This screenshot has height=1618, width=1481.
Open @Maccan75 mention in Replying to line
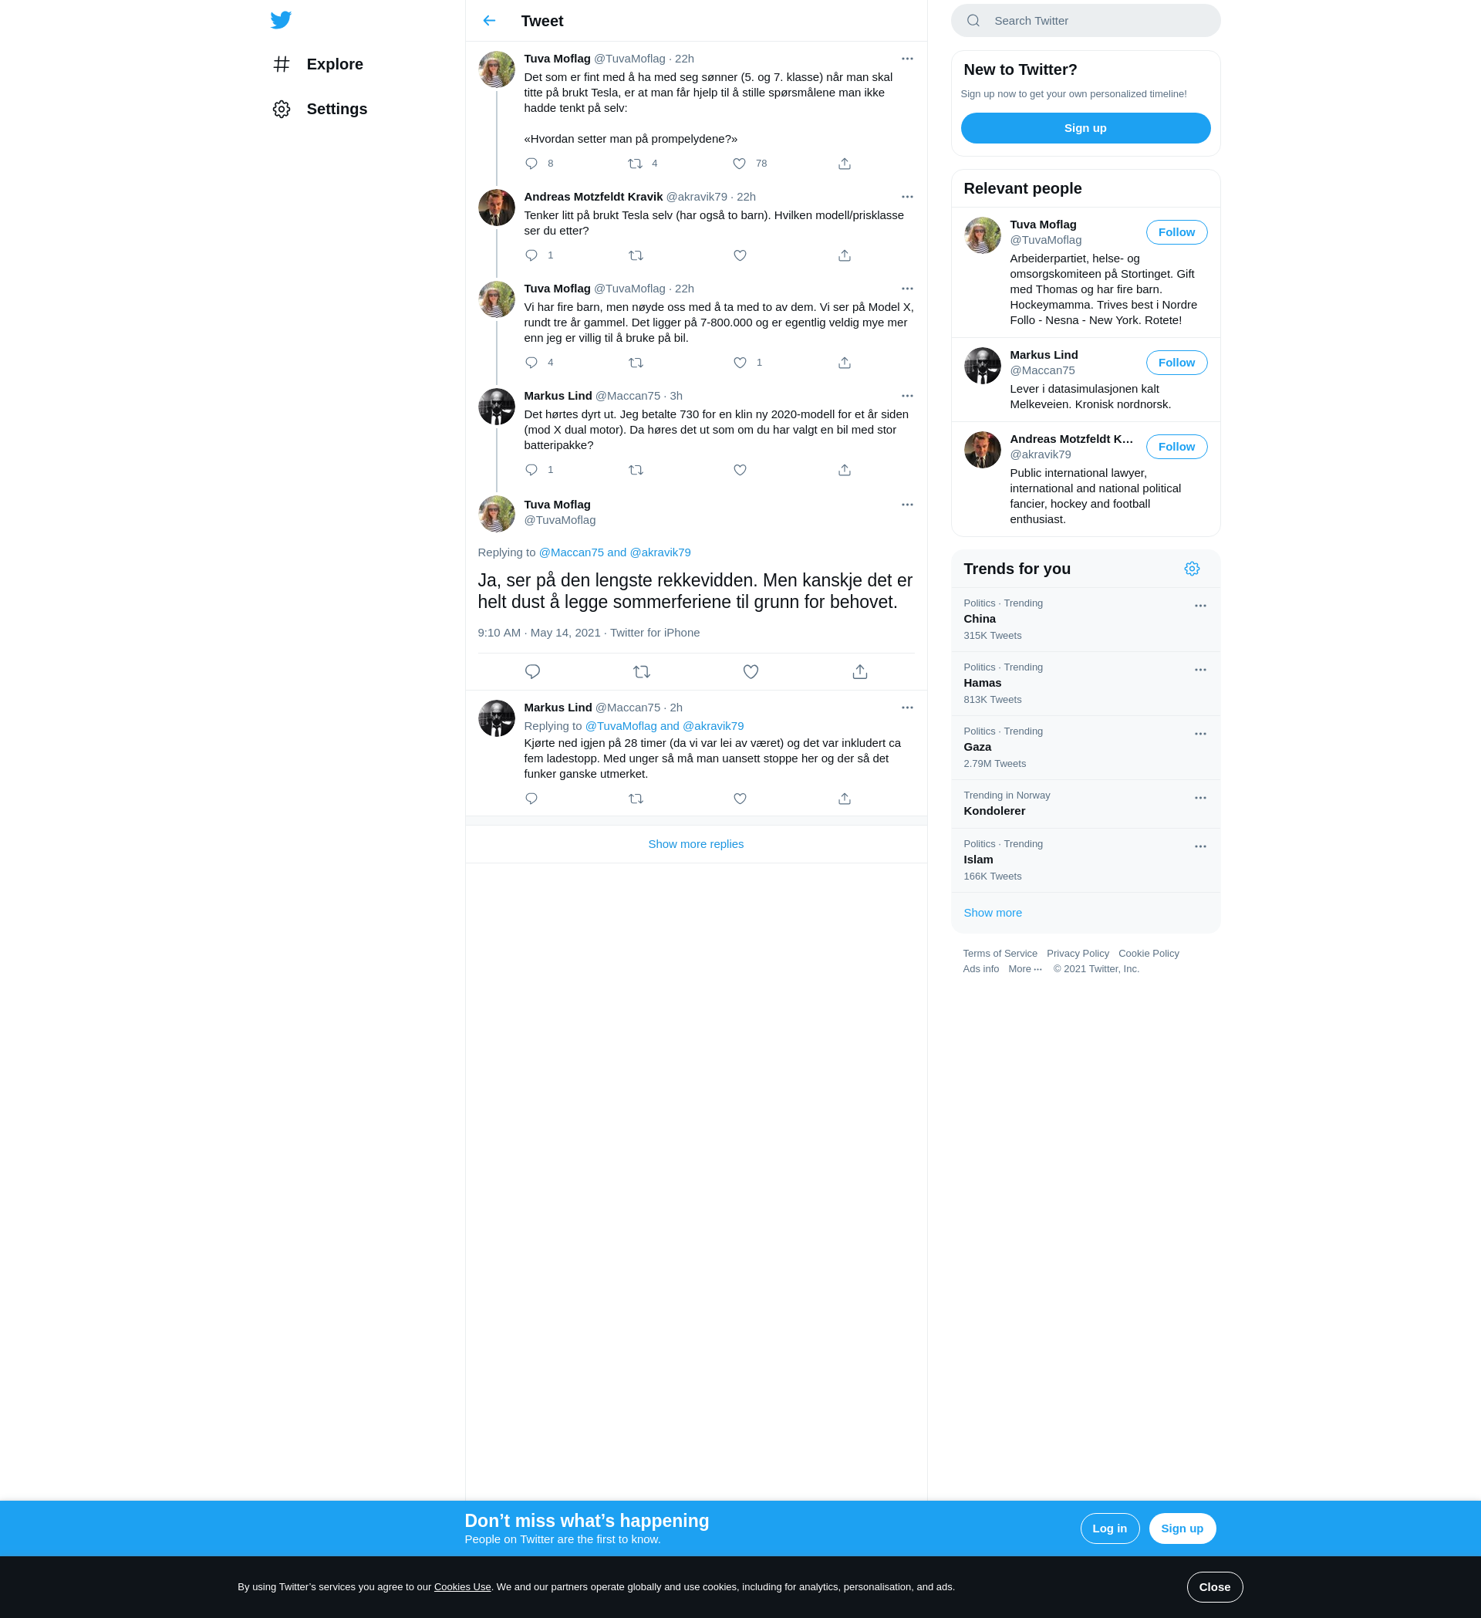(x=571, y=552)
